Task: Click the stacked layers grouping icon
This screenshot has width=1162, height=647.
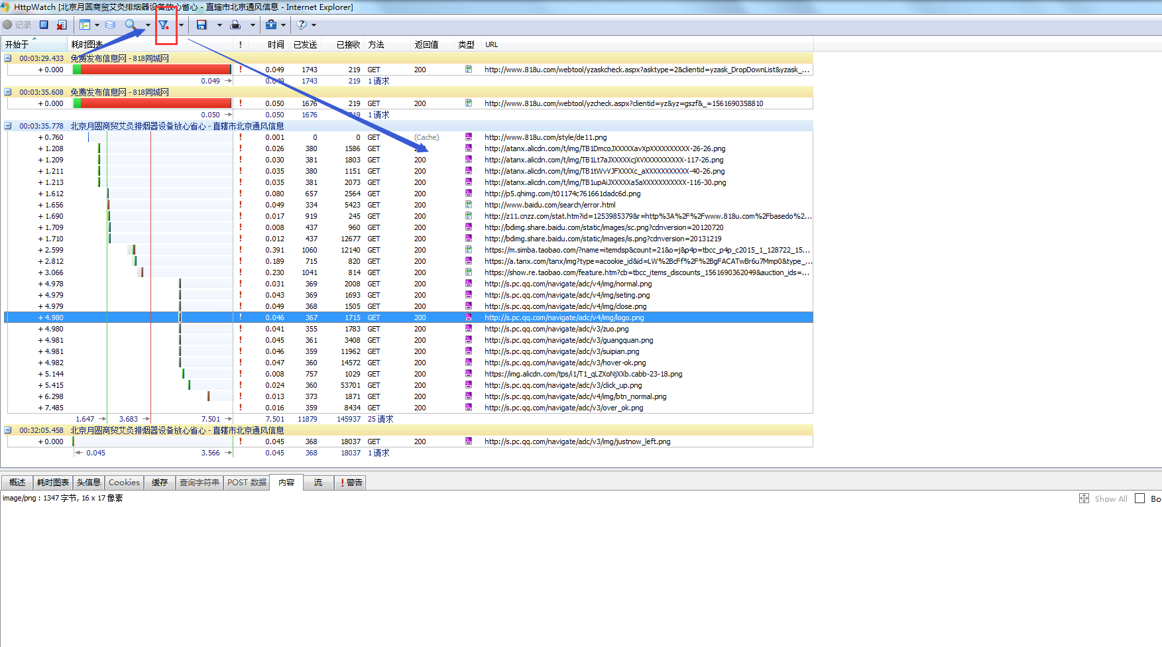Action: click(x=111, y=25)
